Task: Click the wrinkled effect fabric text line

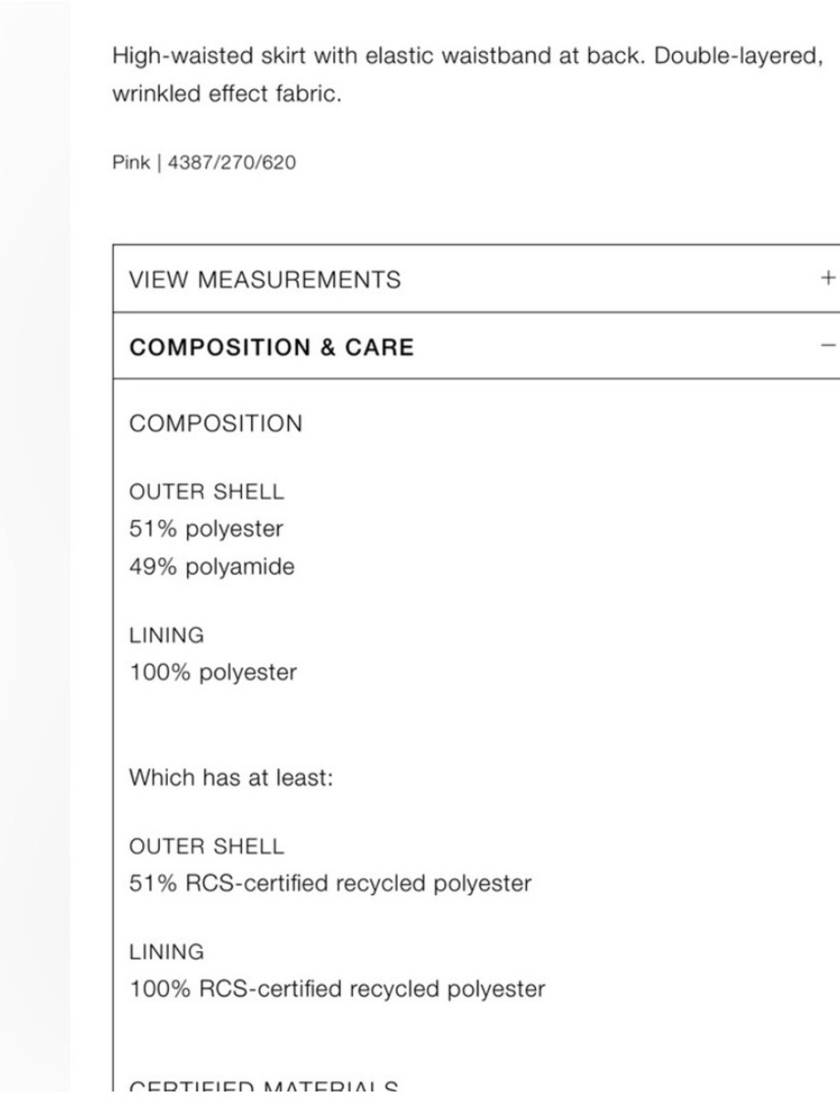Action: (227, 94)
